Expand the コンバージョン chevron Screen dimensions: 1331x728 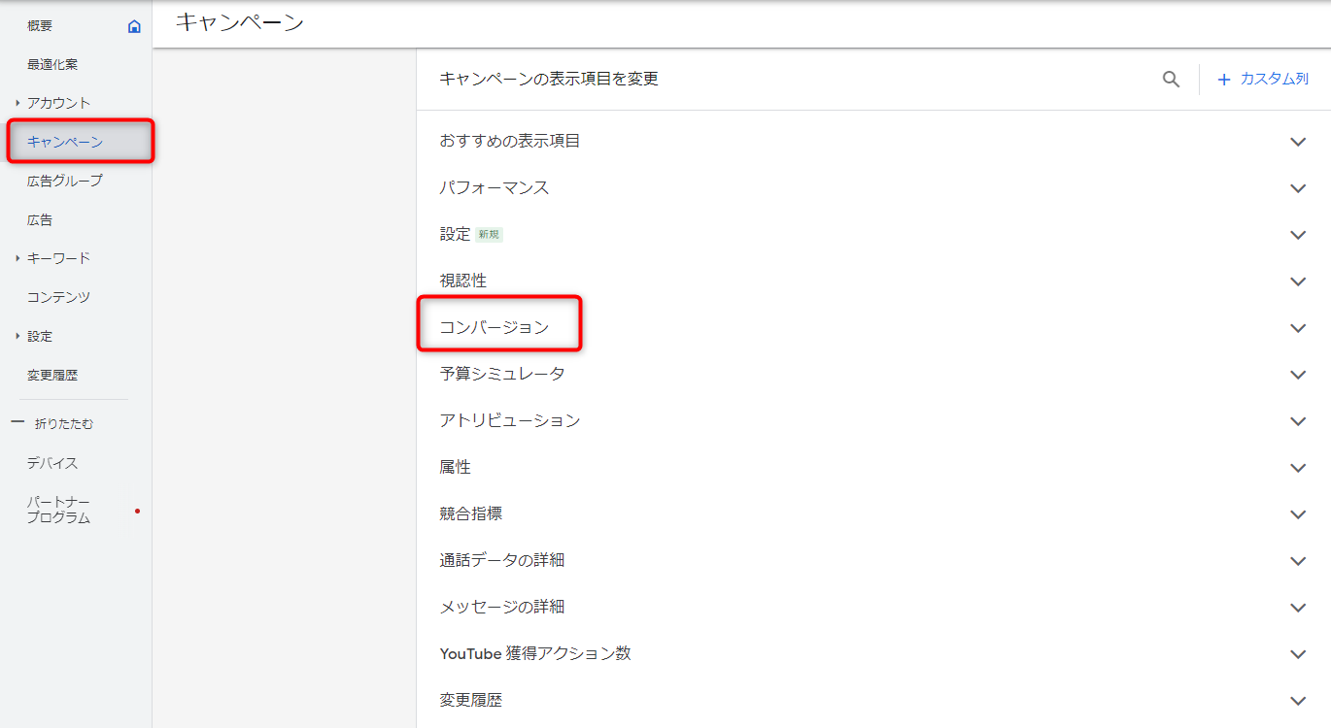[1298, 328]
